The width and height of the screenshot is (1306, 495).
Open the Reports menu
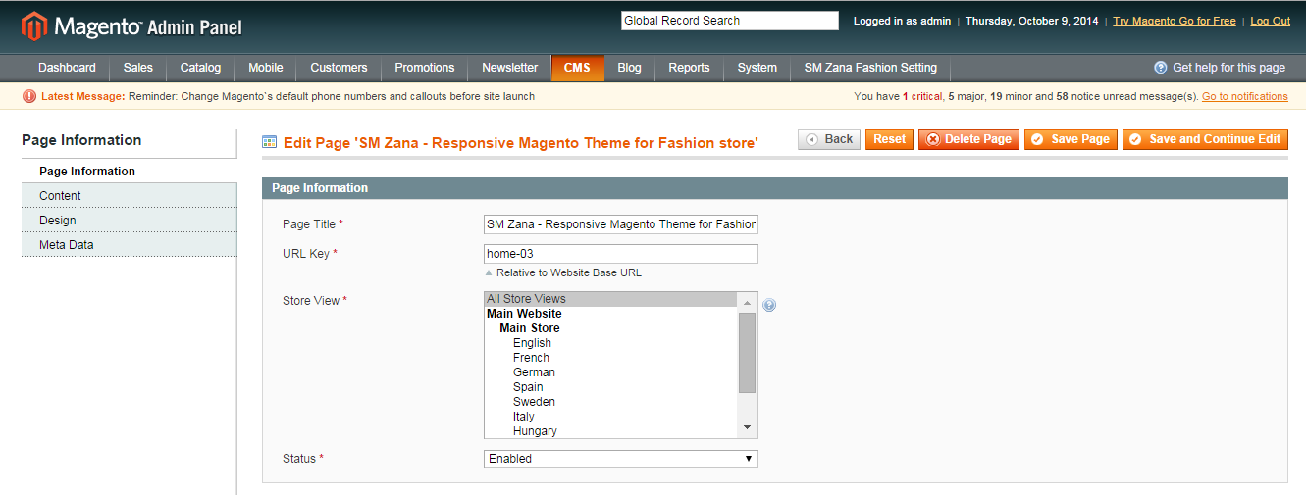click(x=689, y=68)
